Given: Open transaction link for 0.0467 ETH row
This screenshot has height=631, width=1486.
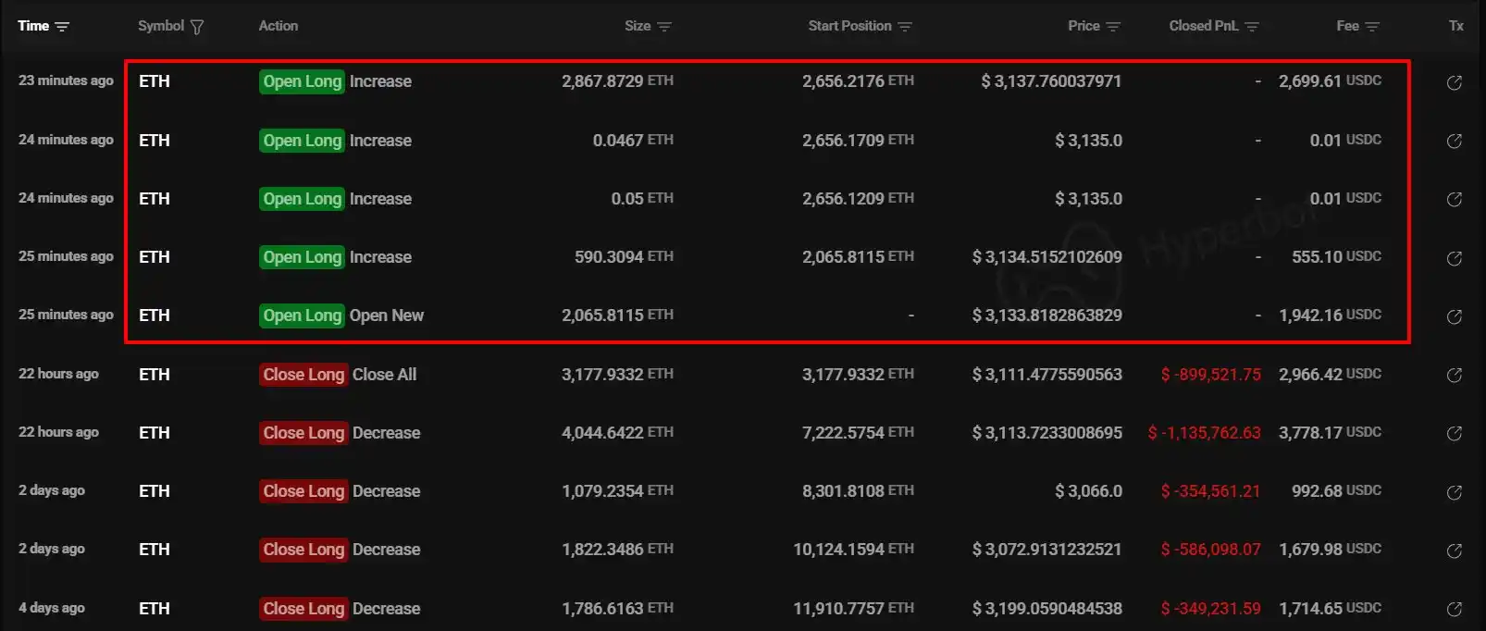Looking at the screenshot, I should click(1454, 141).
